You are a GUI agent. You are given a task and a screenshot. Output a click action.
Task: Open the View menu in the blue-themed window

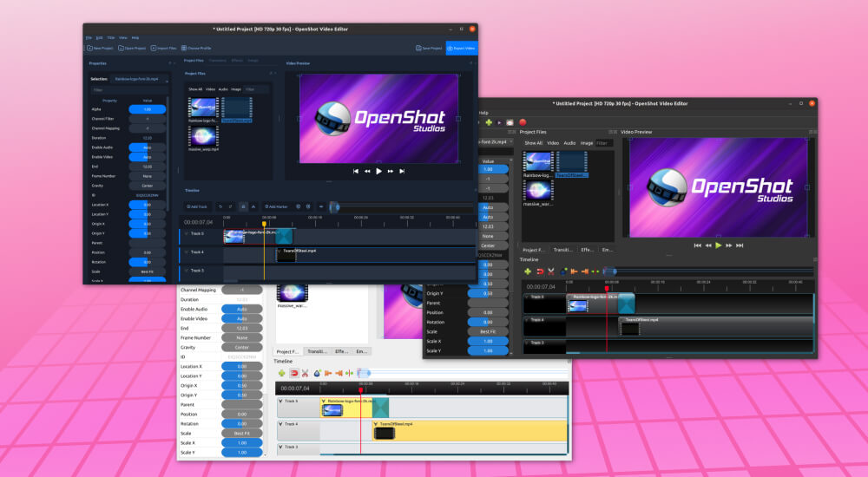click(x=123, y=37)
